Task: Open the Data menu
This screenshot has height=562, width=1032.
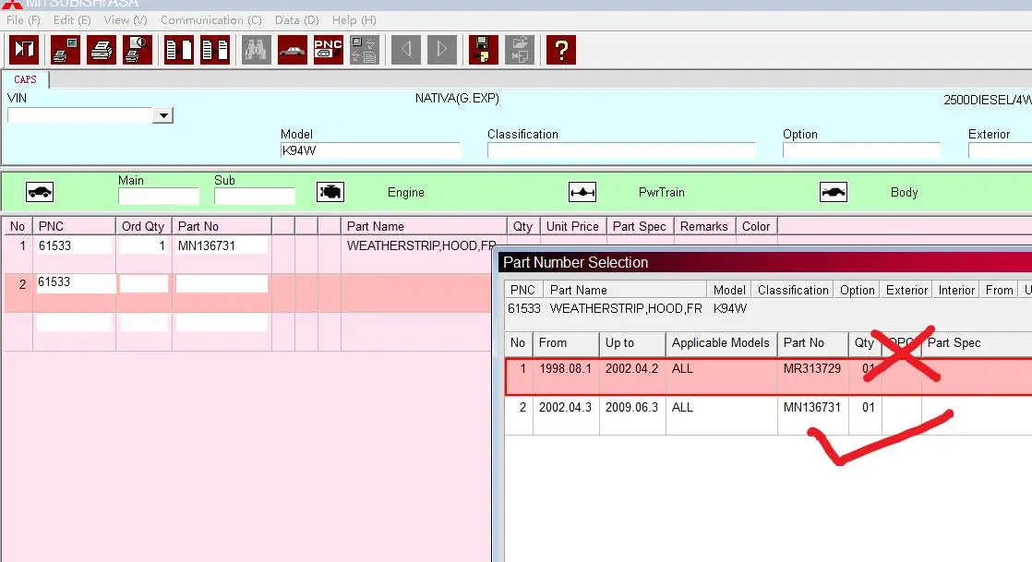Action: coord(296,19)
